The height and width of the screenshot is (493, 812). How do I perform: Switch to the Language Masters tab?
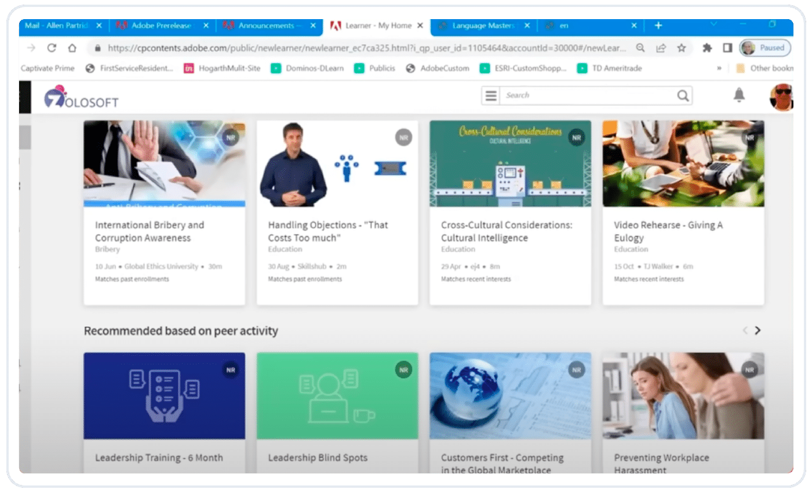click(483, 25)
